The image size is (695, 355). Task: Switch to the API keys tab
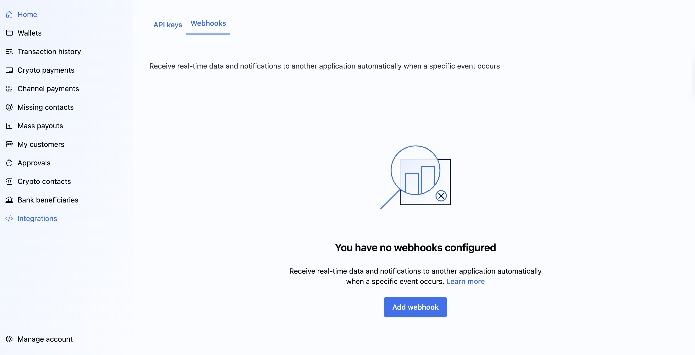coord(168,25)
